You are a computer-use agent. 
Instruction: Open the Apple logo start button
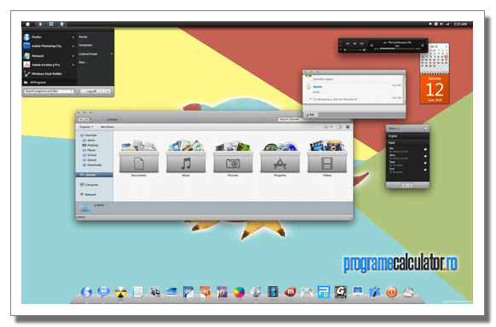point(28,24)
